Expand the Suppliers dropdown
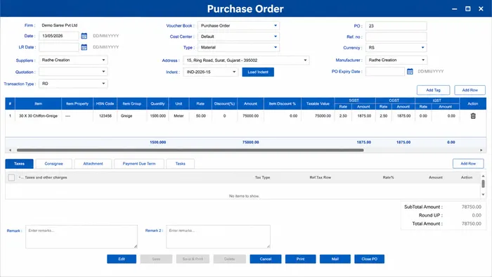The height and width of the screenshot is (277, 492). (73, 60)
